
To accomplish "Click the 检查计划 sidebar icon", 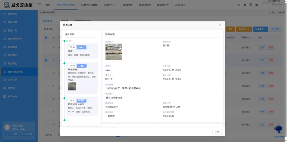I will click(5, 31).
